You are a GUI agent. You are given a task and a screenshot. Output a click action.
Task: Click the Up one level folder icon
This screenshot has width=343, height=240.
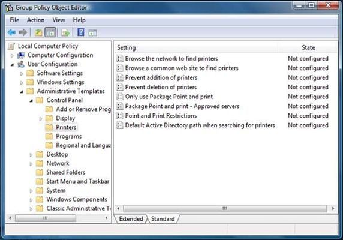(38, 32)
